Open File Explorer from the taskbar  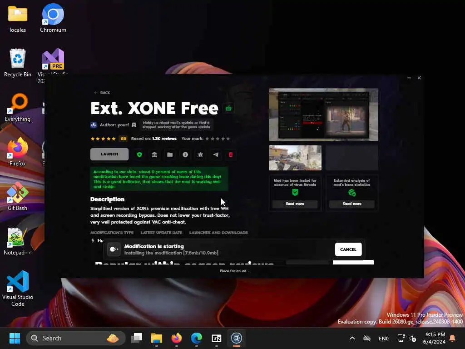click(157, 338)
